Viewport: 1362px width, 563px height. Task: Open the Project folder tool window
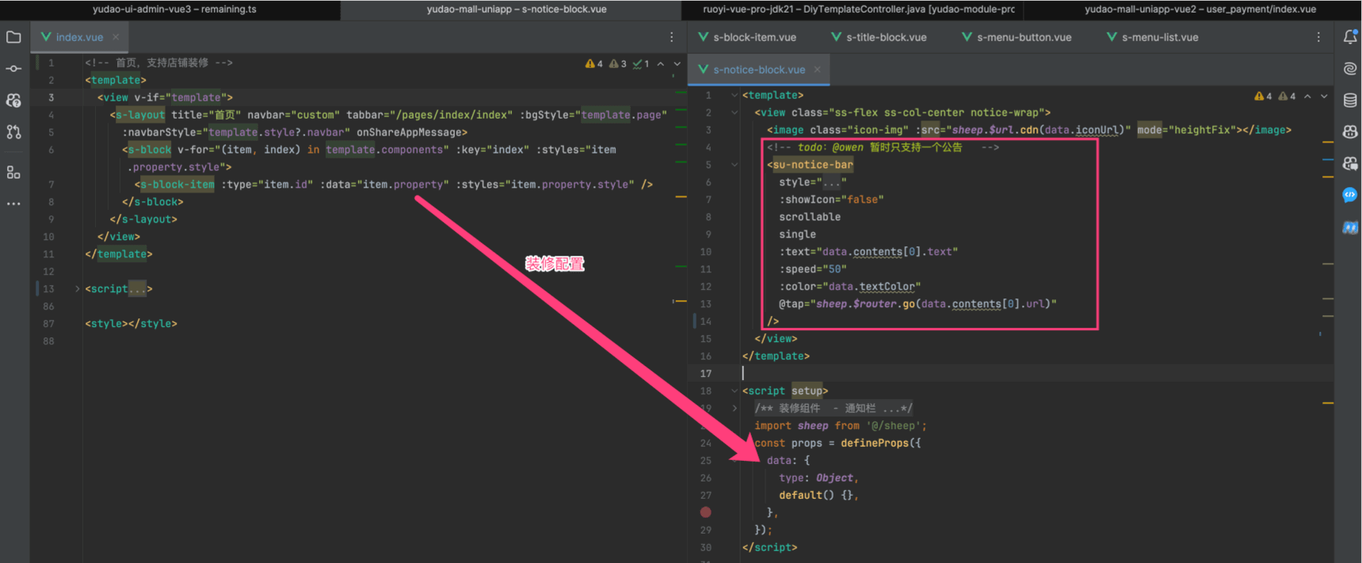(x=13, y=37)
